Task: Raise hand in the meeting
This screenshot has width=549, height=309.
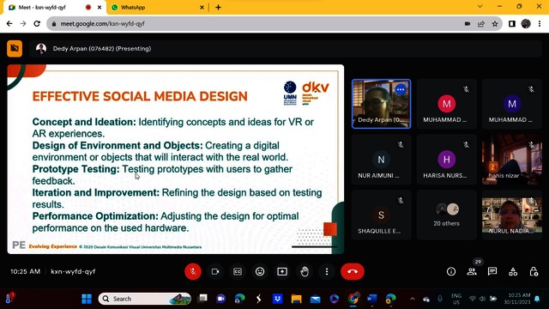Action: click(x=305, y=271)
